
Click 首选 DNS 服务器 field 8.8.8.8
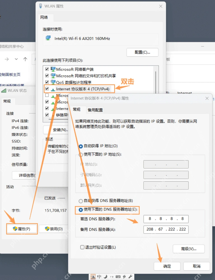166,219
